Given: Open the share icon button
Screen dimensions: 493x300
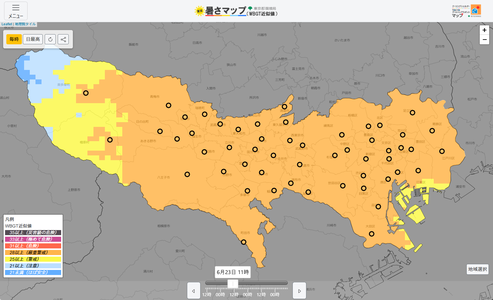Looking at the screenshot, I should [63, 39].
